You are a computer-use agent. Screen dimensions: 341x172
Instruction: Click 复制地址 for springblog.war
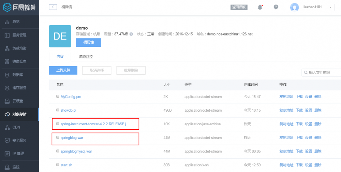(286, 138)
